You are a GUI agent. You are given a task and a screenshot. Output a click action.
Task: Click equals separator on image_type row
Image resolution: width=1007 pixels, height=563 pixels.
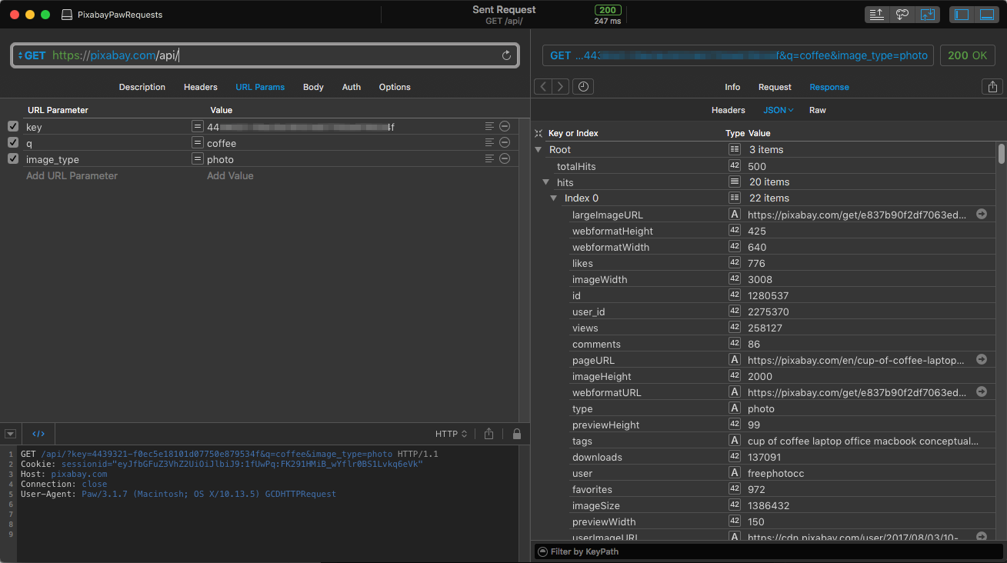(197, 158)
